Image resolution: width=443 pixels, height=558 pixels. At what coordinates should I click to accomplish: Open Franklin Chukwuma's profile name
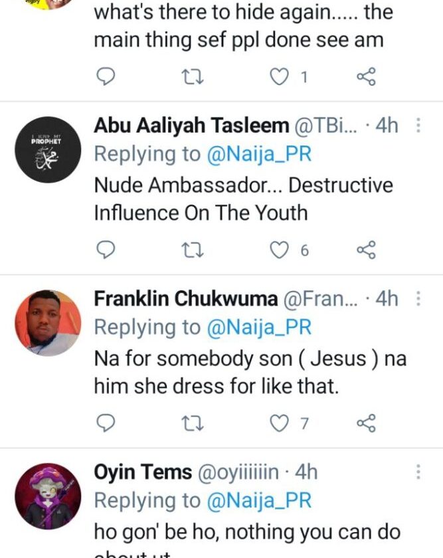tap(185, 299)
